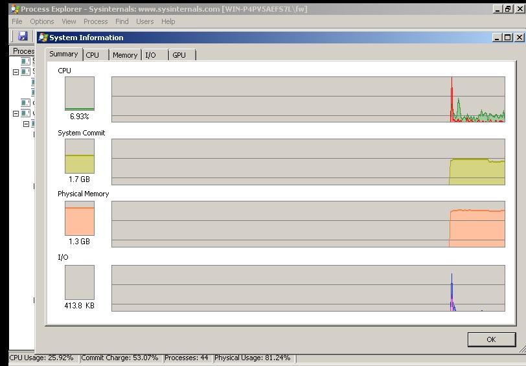Click the CPU usage mini gauge
526x366 pixels.
pyautogui.click(x=80, y=93)
